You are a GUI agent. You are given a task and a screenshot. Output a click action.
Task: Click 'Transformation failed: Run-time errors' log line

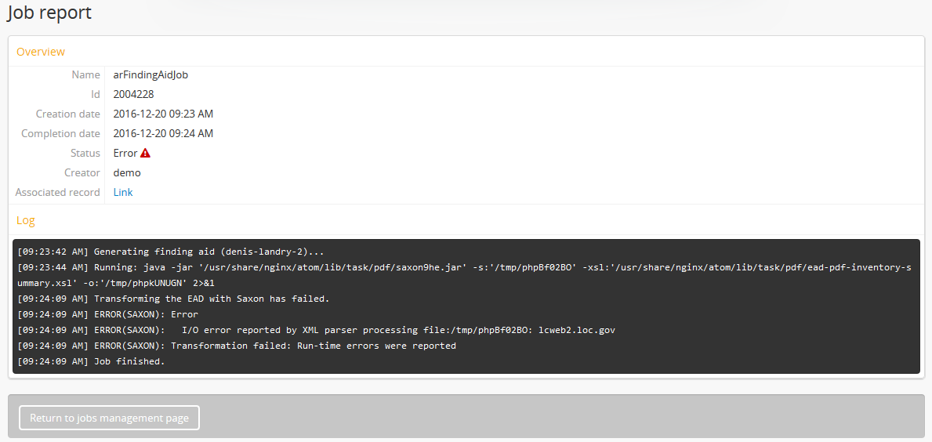coord(236,346)
